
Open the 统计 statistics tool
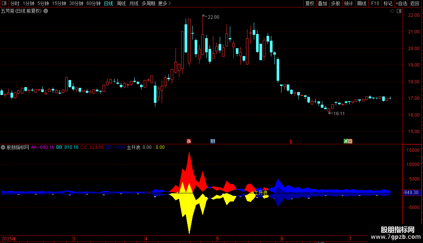[348, 3]
